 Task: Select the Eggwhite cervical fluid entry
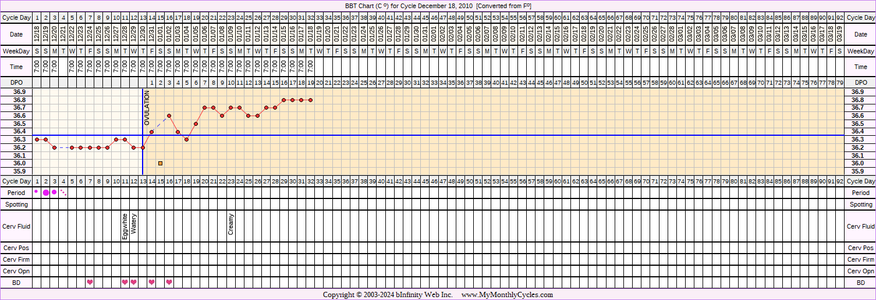click(125, 226)
